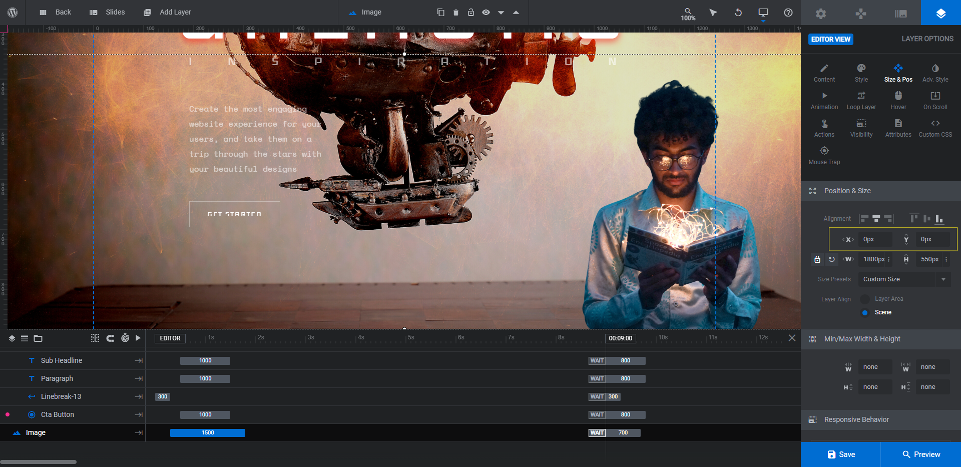Collapse the Position & Size section
This screenshot has width=961, height=467.
(x=881, y=191)
